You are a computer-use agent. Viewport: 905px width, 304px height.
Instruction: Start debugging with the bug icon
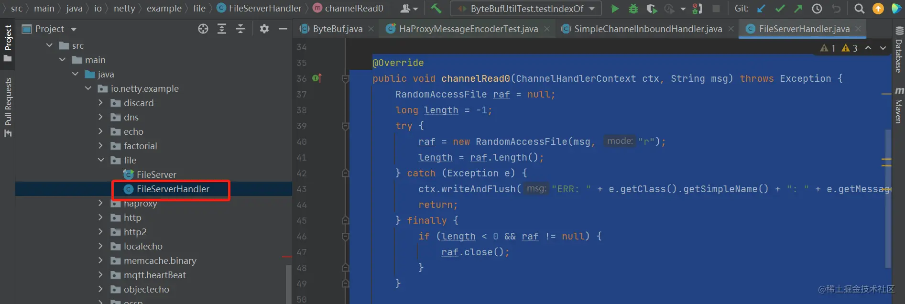point(633,9)
